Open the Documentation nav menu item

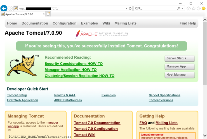[x=35, y=23]
